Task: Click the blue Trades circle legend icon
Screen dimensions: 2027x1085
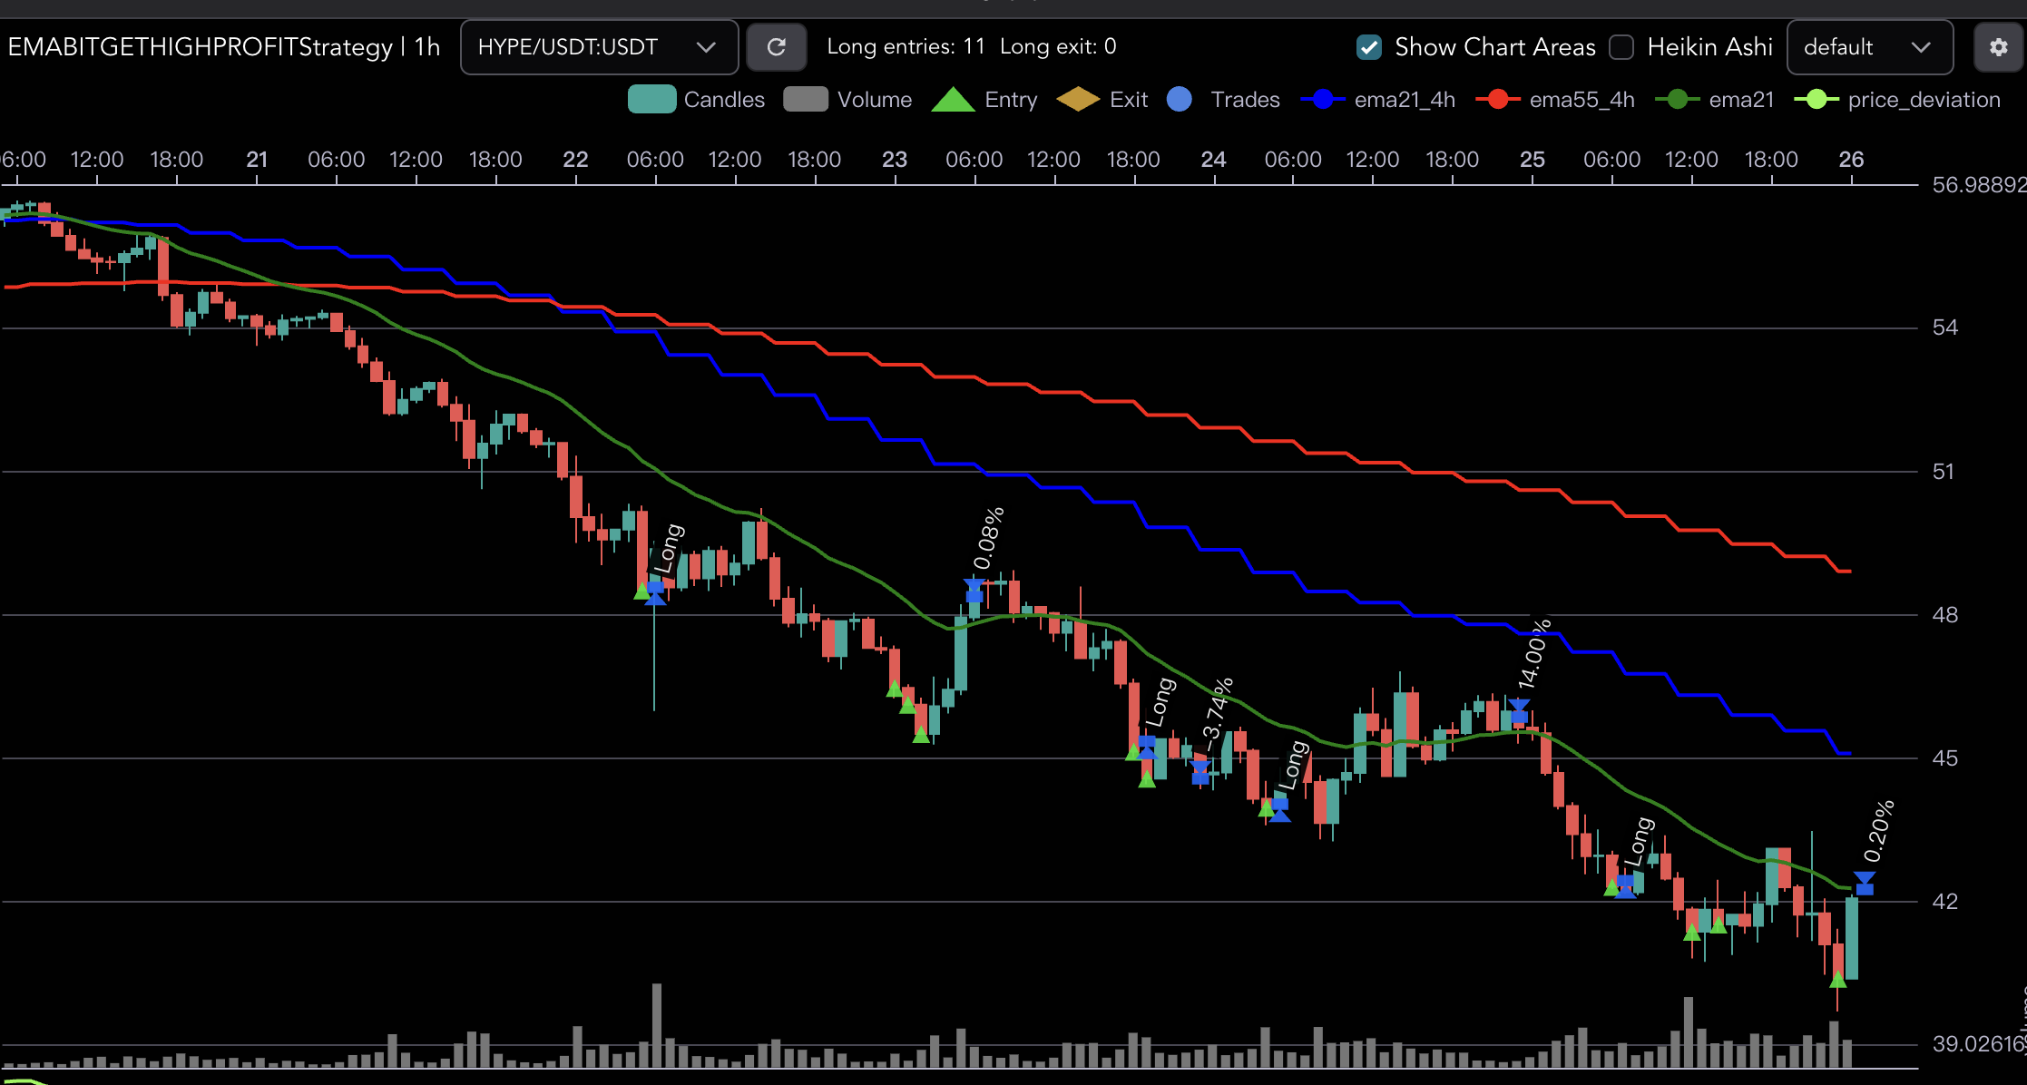Action: coord(1179,100)
